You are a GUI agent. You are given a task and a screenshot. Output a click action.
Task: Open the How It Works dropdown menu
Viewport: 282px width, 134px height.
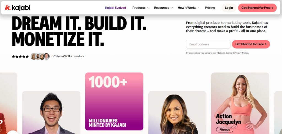click(189, 8)
